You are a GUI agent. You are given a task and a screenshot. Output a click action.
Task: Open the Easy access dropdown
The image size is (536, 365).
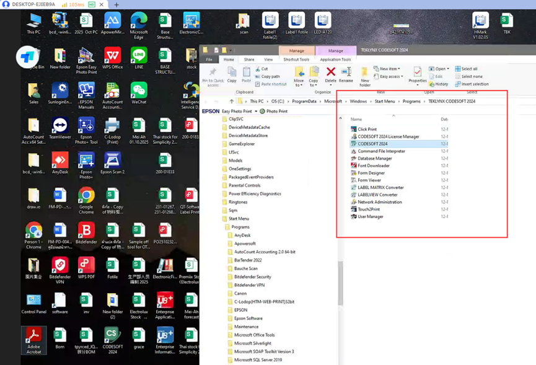pos(391,76)
